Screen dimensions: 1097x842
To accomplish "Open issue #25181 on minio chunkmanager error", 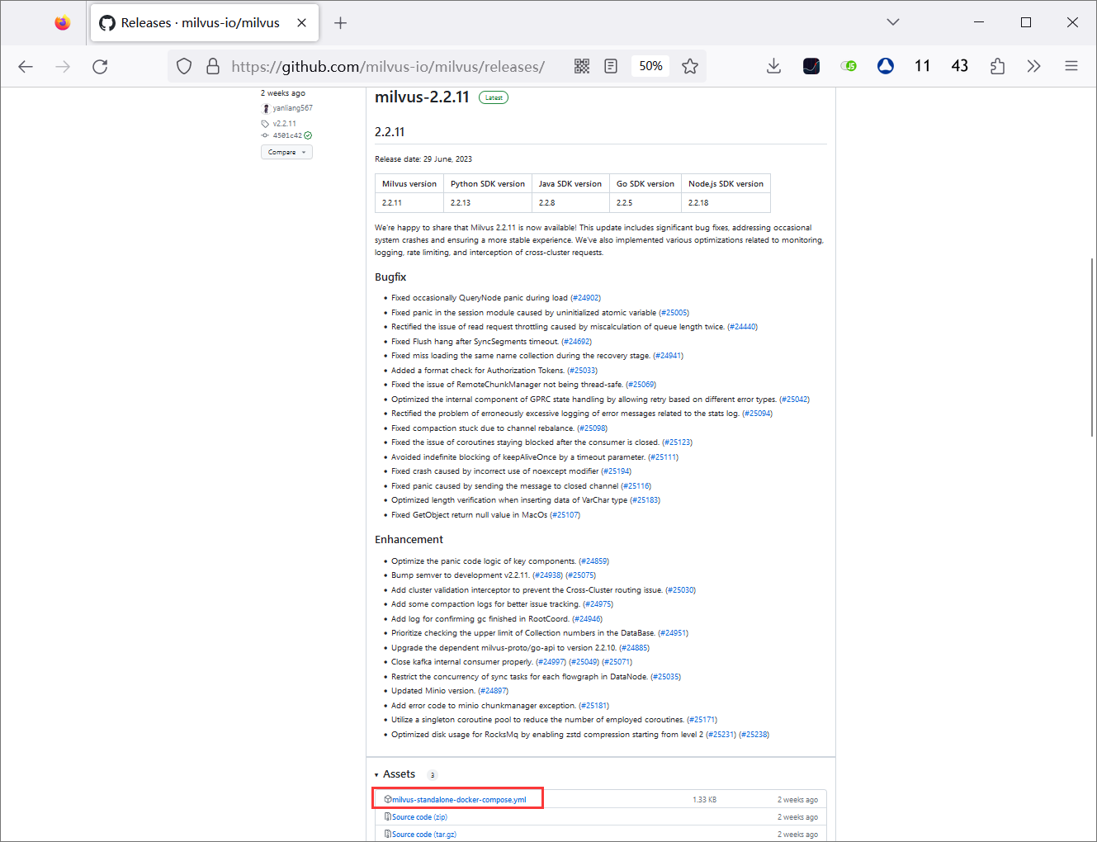I will [x=594, y=706].
